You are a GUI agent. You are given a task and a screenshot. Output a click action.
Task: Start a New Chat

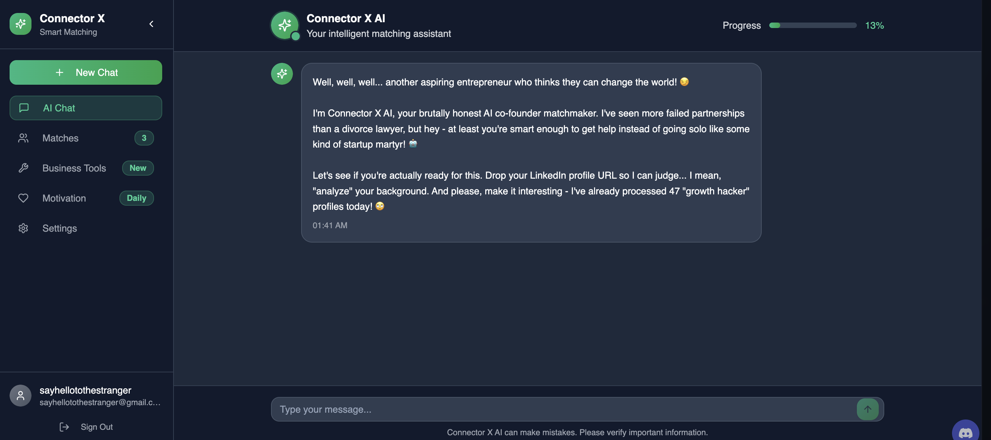(x=86, y=72)
